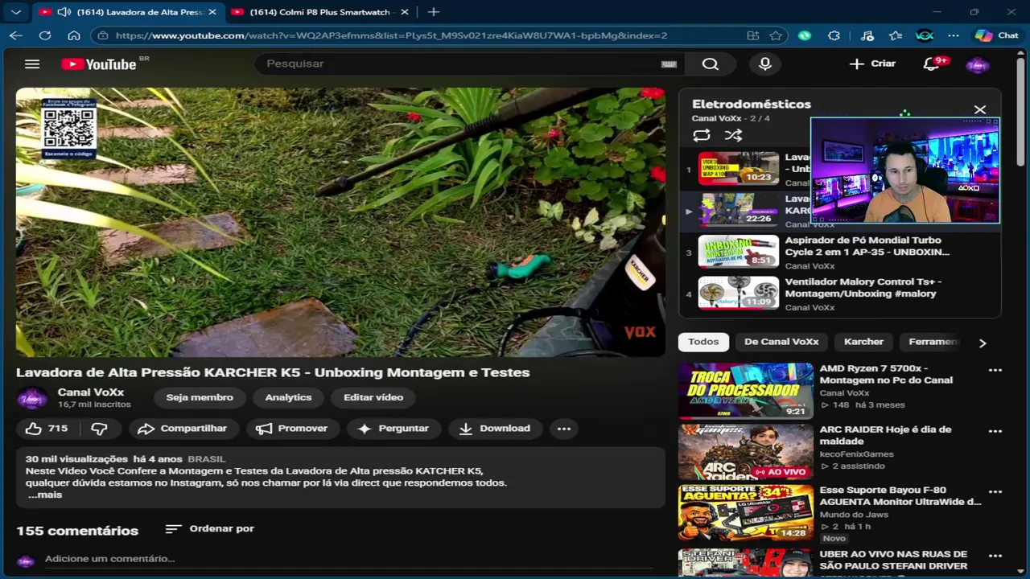Open ARC RAIDER live stream thumbnail
Screen dimensions: 1030x579
[745, 452]
